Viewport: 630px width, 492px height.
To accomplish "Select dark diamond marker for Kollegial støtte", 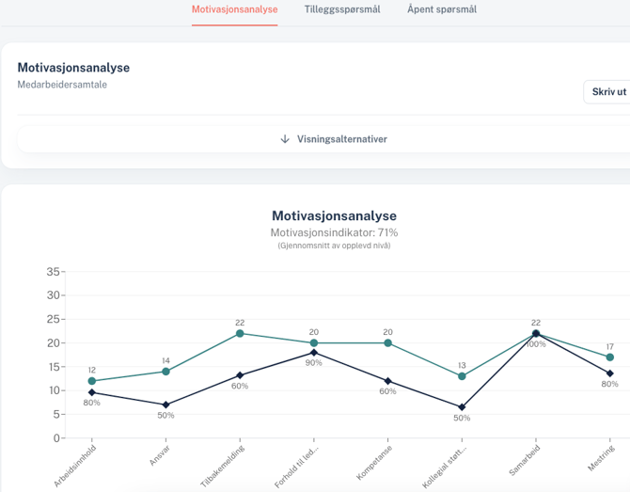I will pyautogui.click(x=462, y=407).
